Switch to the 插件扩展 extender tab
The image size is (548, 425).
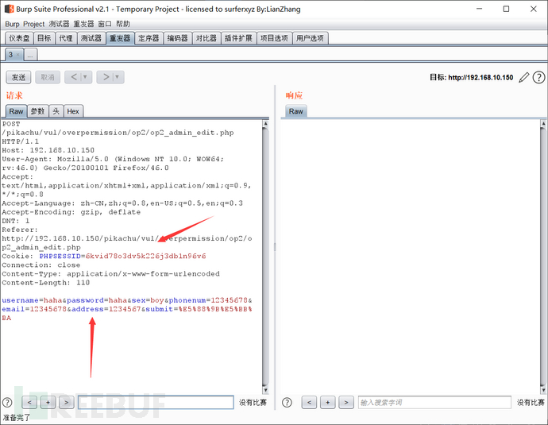coord(239,38)
